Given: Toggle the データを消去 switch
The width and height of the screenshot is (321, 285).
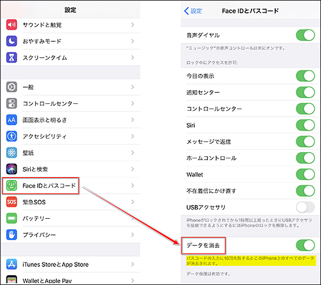Looking at the screenshot, I should [305, 245].
